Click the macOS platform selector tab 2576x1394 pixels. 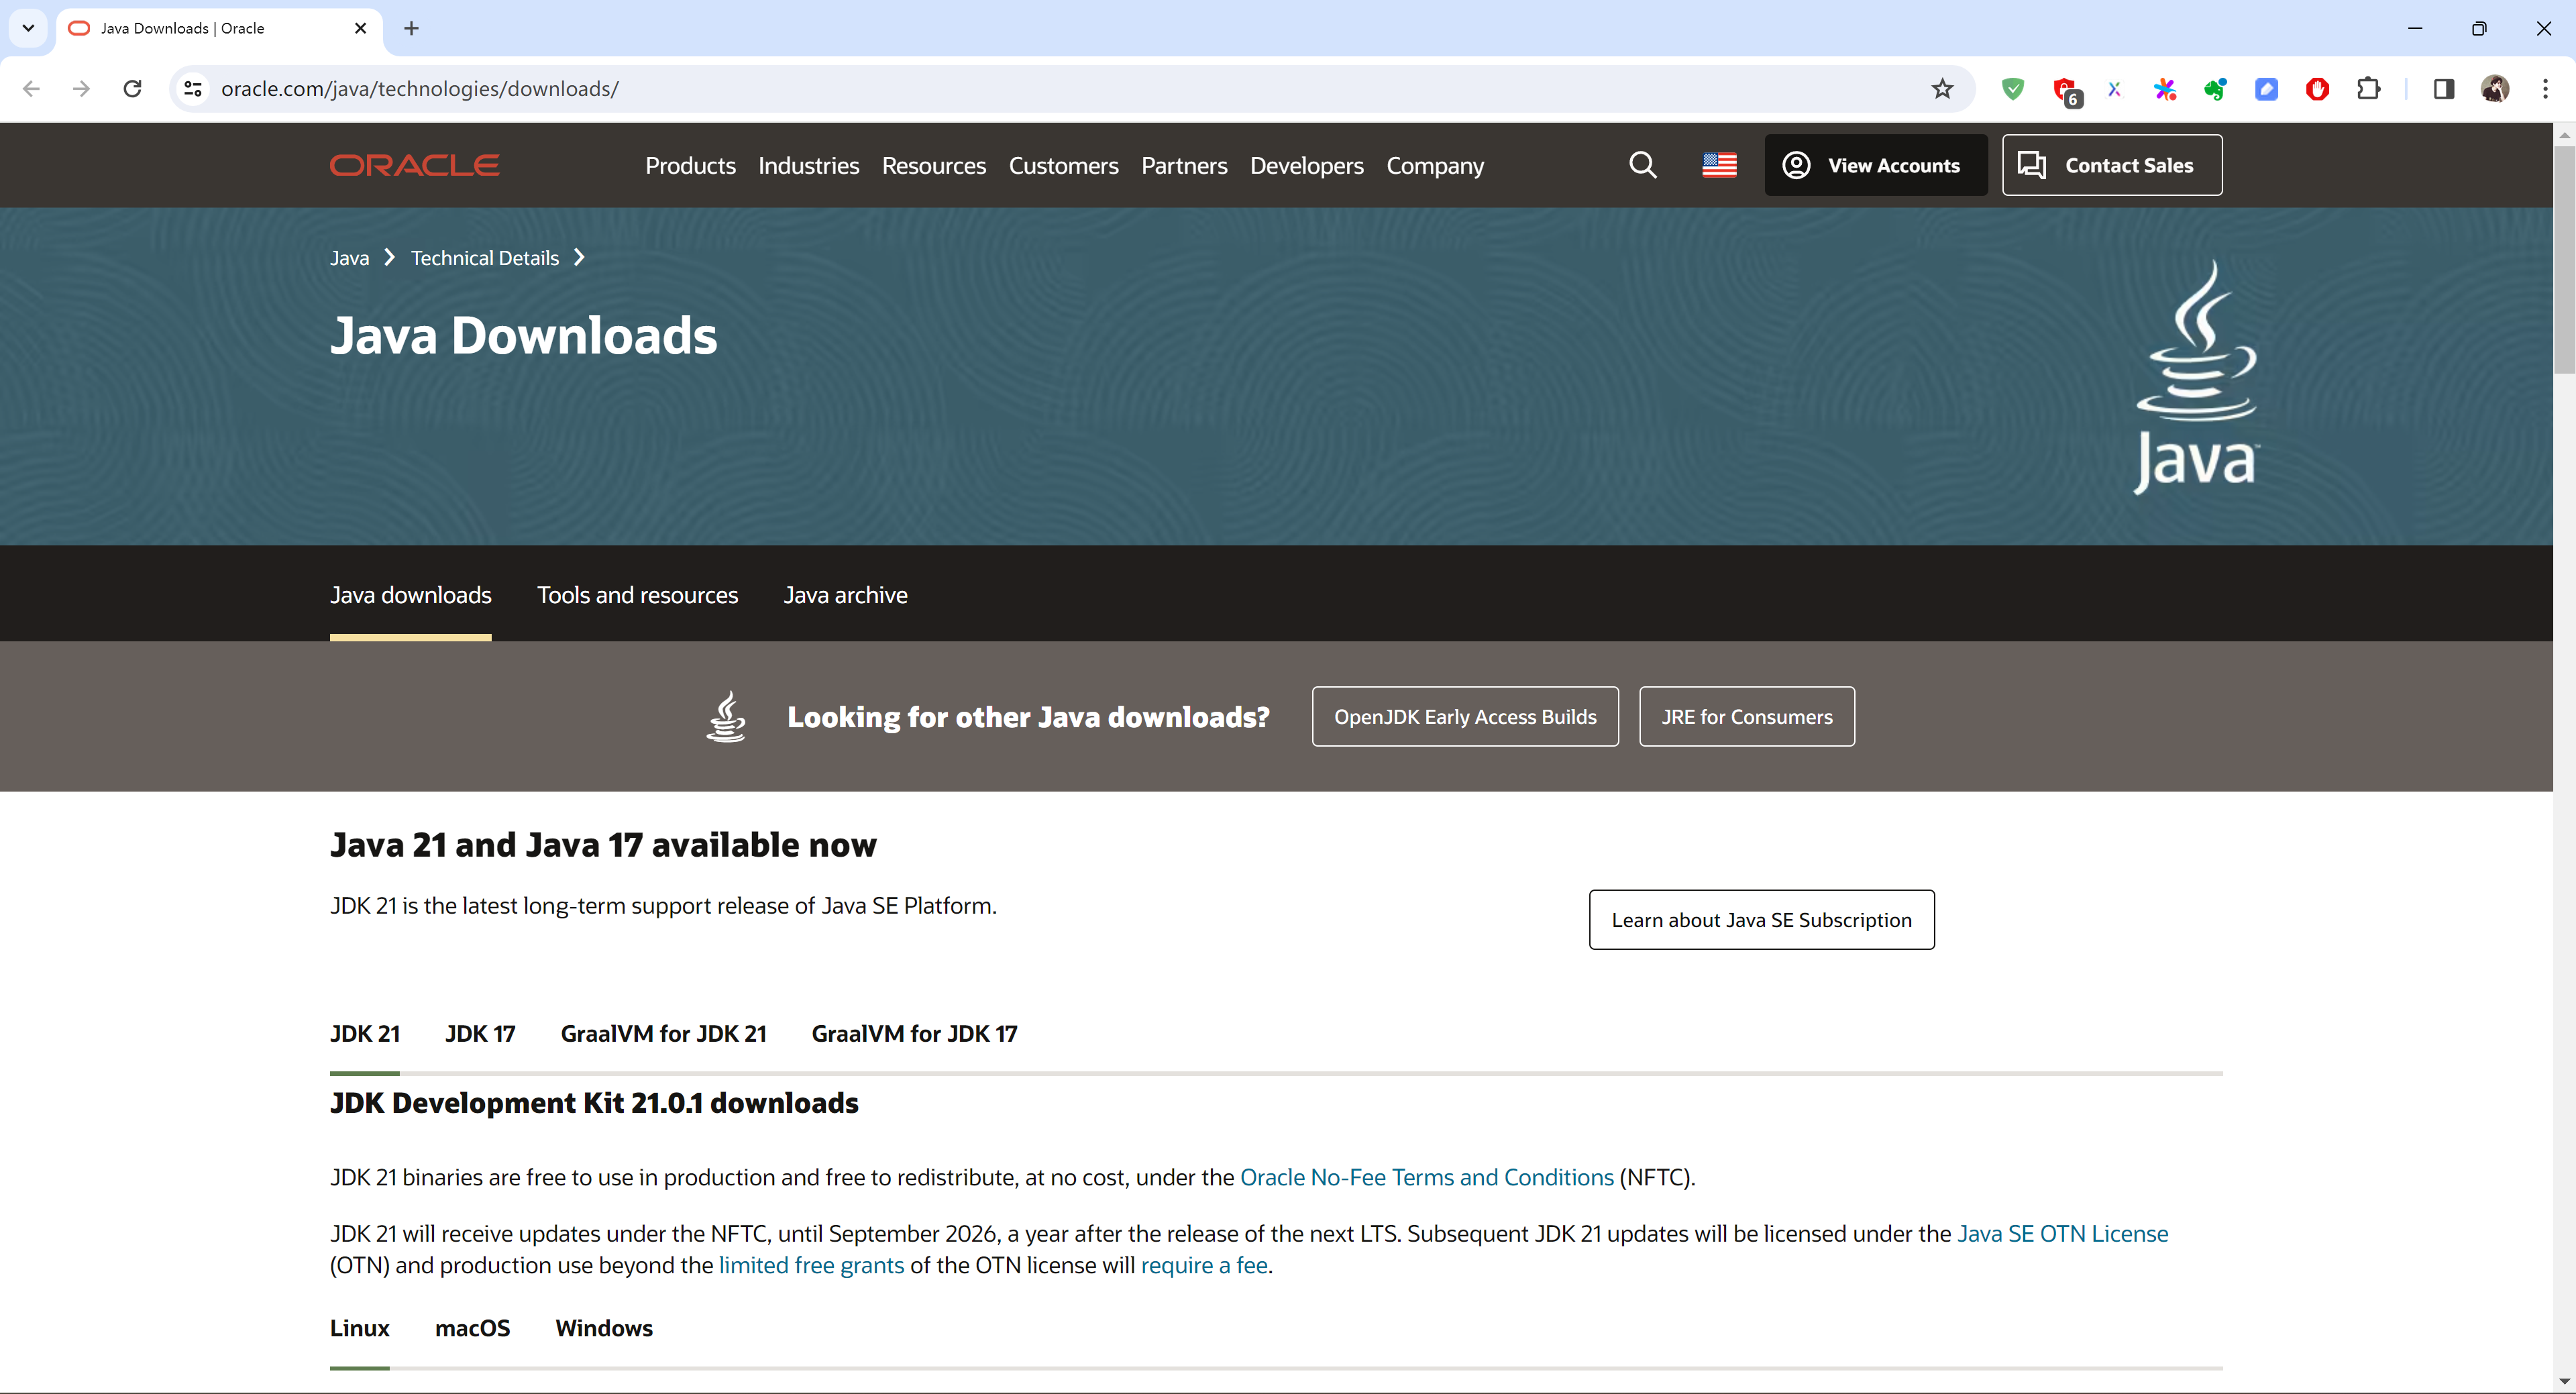(x=474, y=1327)
